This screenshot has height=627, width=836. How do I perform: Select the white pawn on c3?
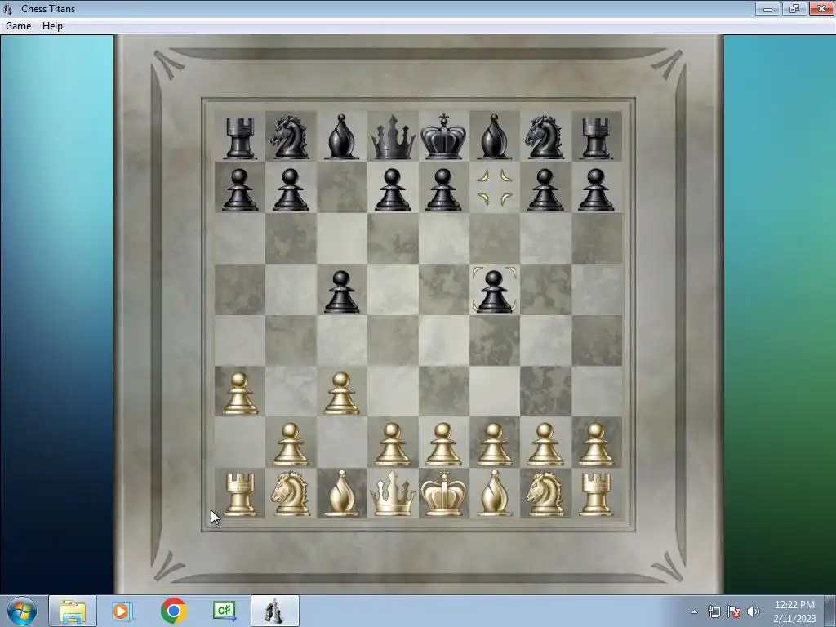coord(341,394)
